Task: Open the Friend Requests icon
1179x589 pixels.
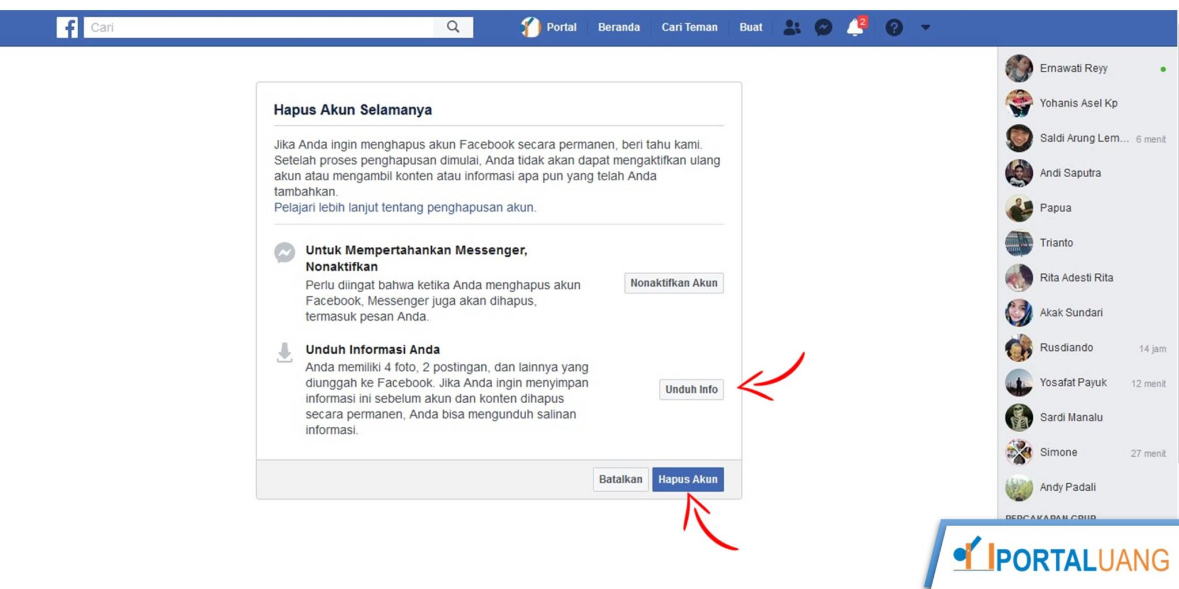Action: click(x=792, y=27)
